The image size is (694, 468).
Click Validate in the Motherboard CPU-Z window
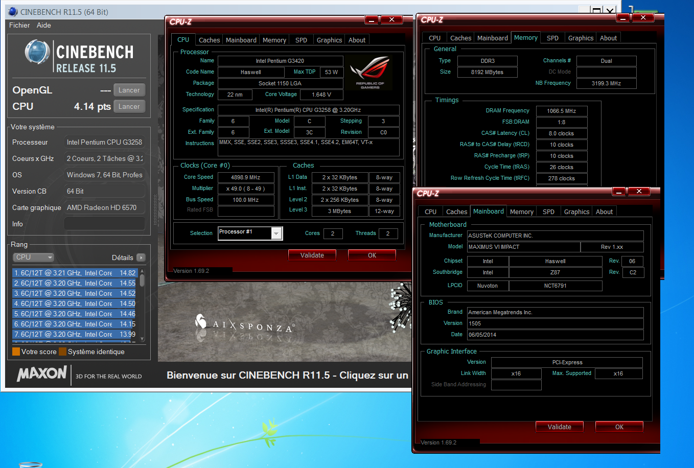560,427
